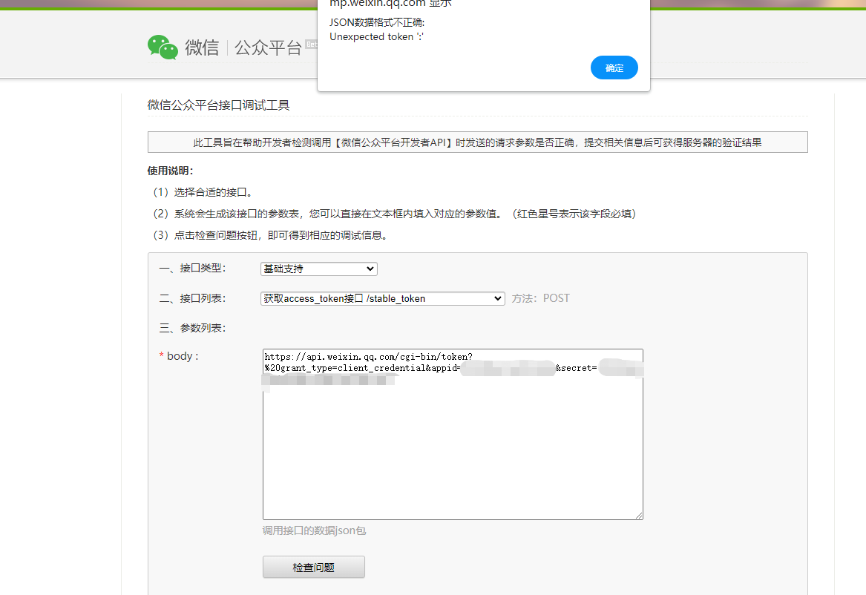
Task: Click the instruction line （1）选择合适的接口
Action: 203,192
